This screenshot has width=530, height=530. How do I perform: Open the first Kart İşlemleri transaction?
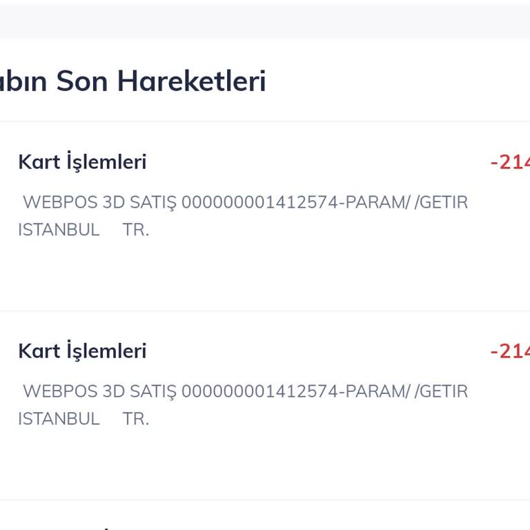coord(82,162)
